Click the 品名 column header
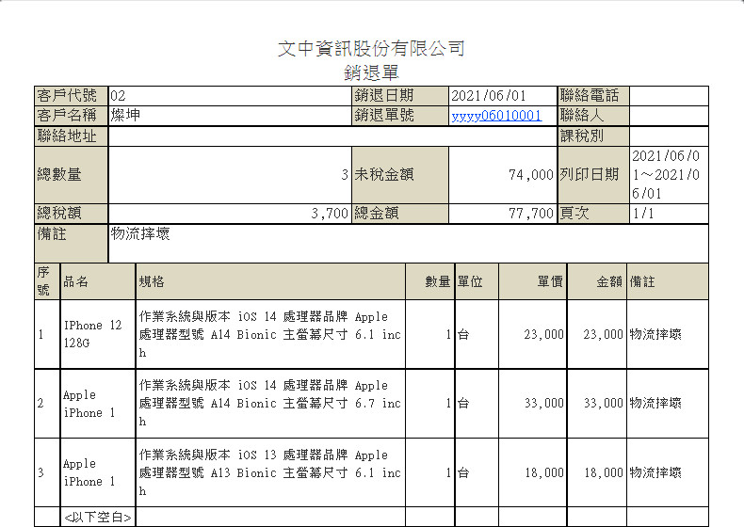The width and height of the screenshot is (744, 527). coord(76,281)
